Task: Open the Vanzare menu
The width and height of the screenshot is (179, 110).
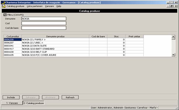Action: coord(49,6)
